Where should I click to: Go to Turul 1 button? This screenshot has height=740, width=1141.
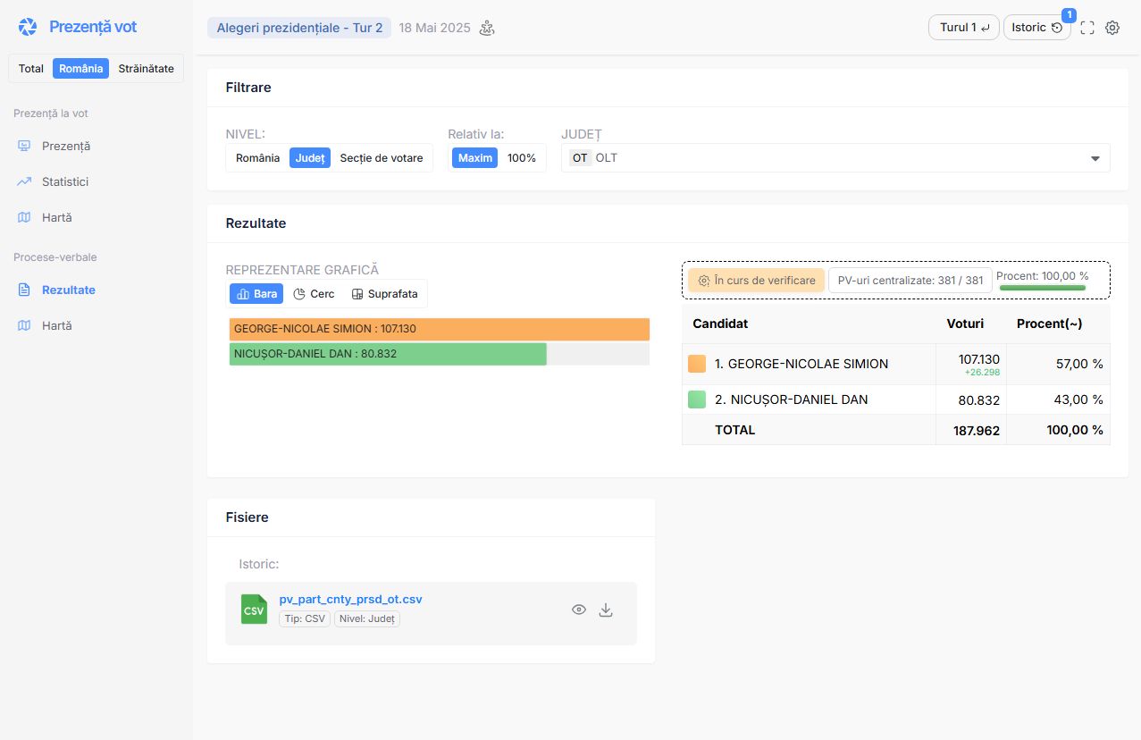[964, 28]
